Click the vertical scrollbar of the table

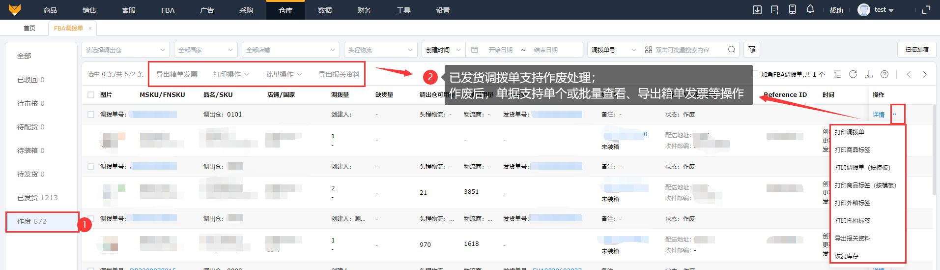(934, 150)
